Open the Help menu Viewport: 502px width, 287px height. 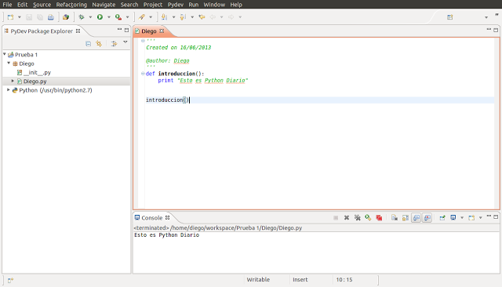coord(236,5)
